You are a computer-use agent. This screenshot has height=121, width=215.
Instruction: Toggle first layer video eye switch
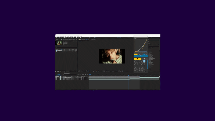point(56,78)
